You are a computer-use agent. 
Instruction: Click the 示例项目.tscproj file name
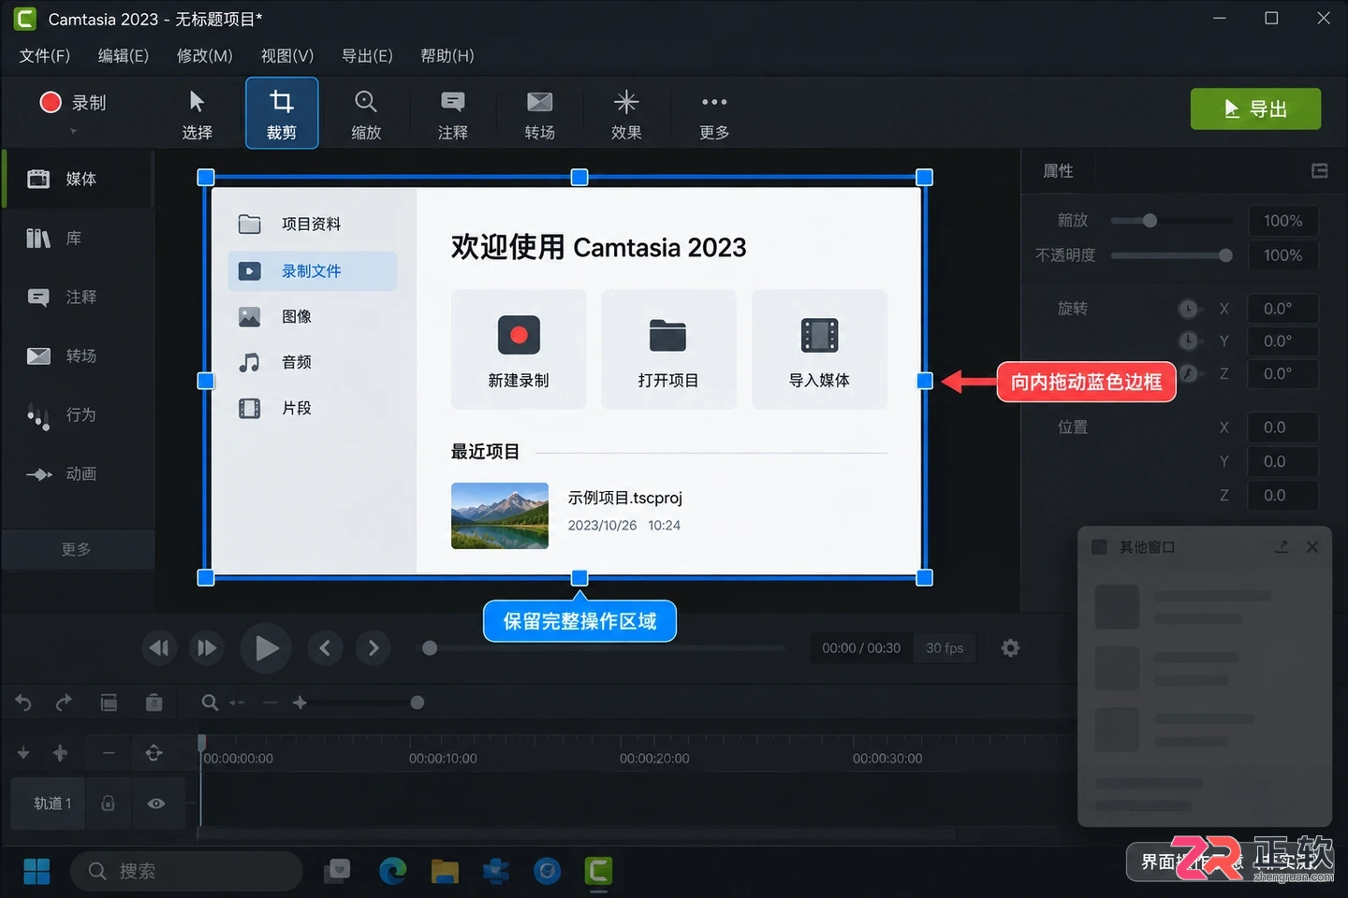[x=625, y=498]
